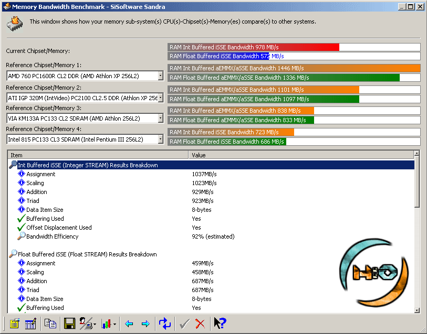Click the Item column header

(x=98, y=155)
